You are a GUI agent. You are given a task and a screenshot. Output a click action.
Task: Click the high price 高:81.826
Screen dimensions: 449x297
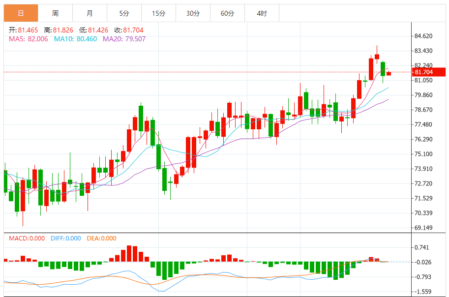point(59,30)
